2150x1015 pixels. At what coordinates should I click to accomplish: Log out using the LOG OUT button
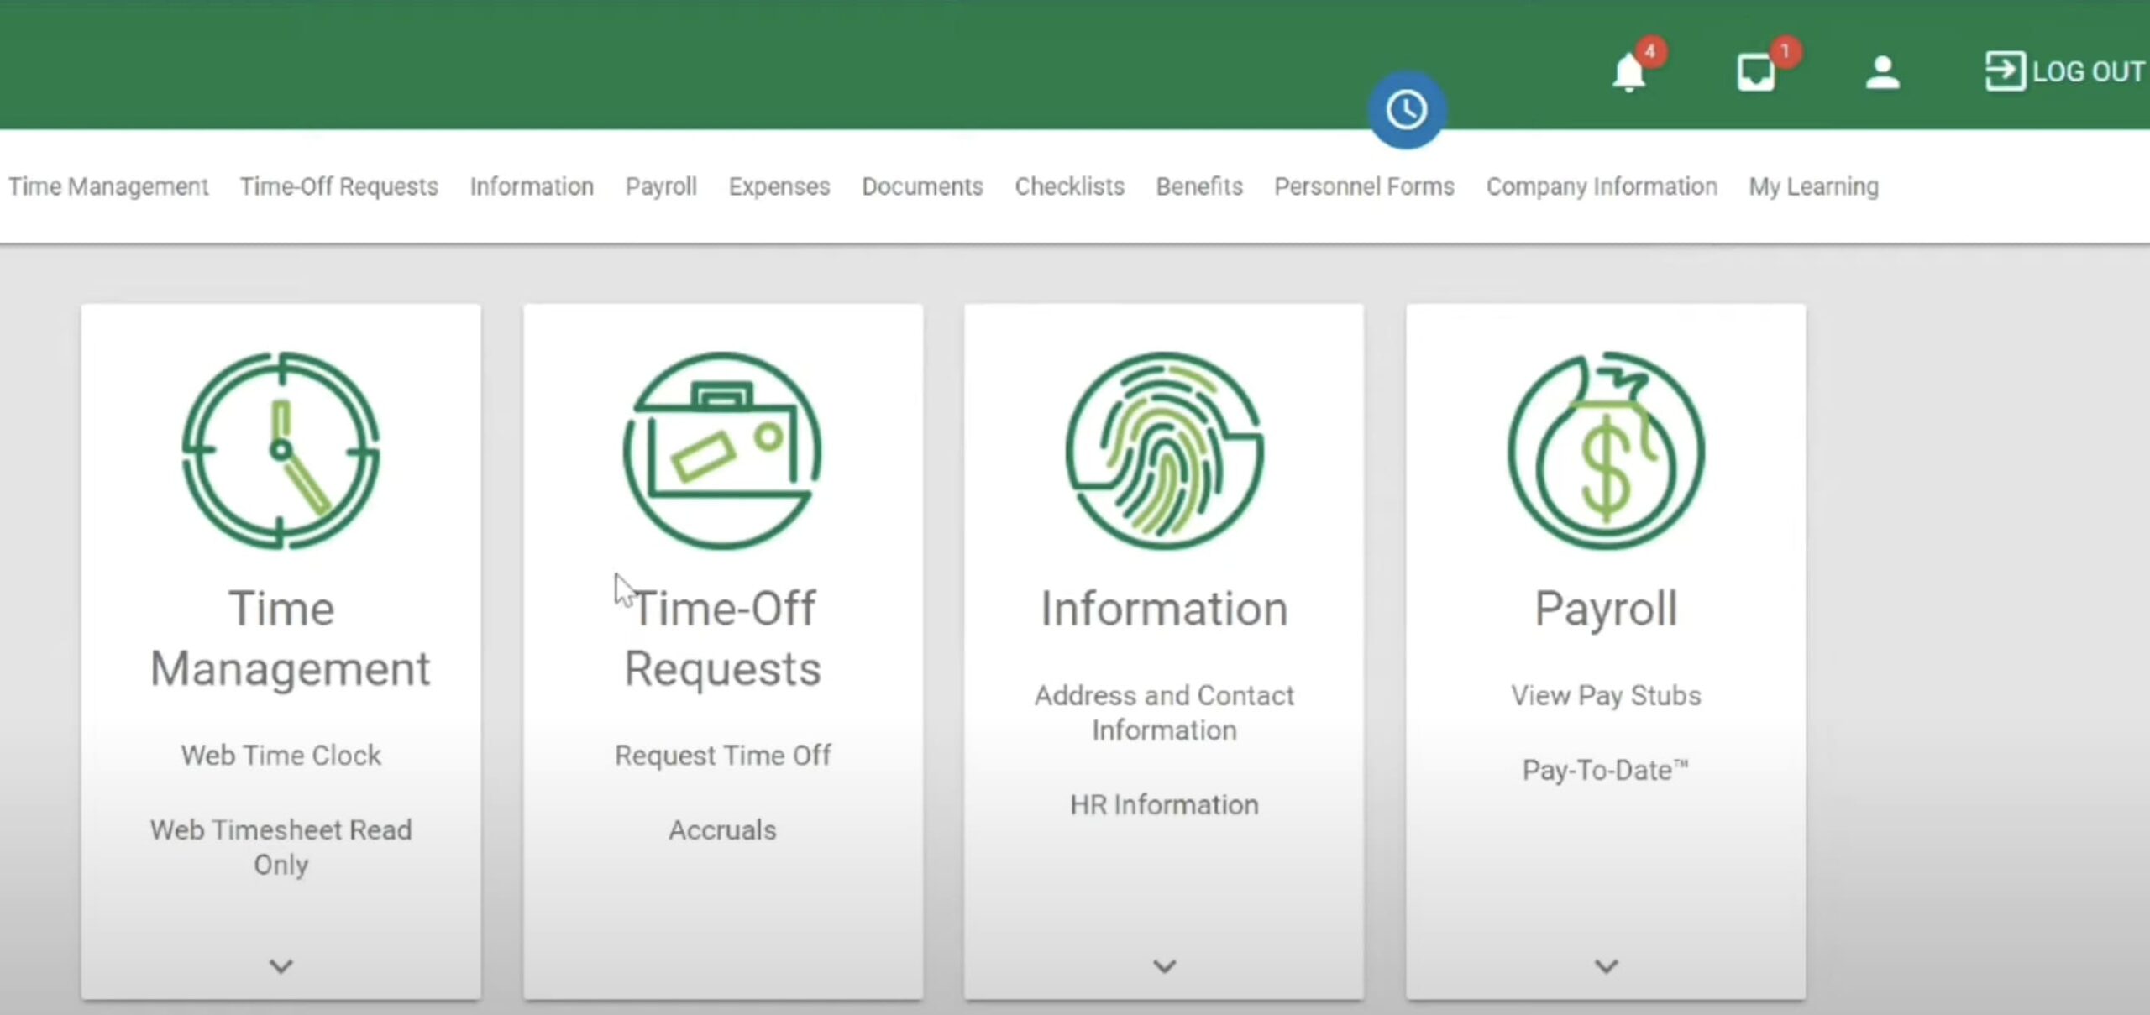point(2064,71)
